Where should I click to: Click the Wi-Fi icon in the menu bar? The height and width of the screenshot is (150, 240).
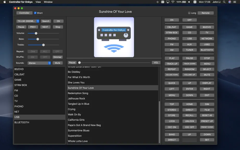tap(173, 2)
